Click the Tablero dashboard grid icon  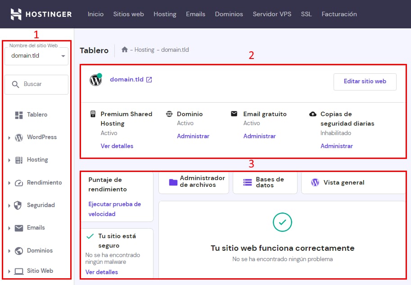tap(19, 115)
